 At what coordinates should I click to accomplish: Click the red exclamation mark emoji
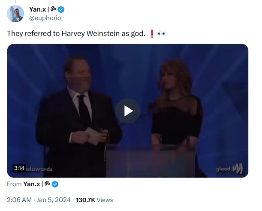tap(152, 33)
